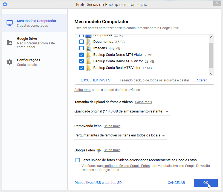Open Saiba mais next to Google Fotos

point(112,150)
